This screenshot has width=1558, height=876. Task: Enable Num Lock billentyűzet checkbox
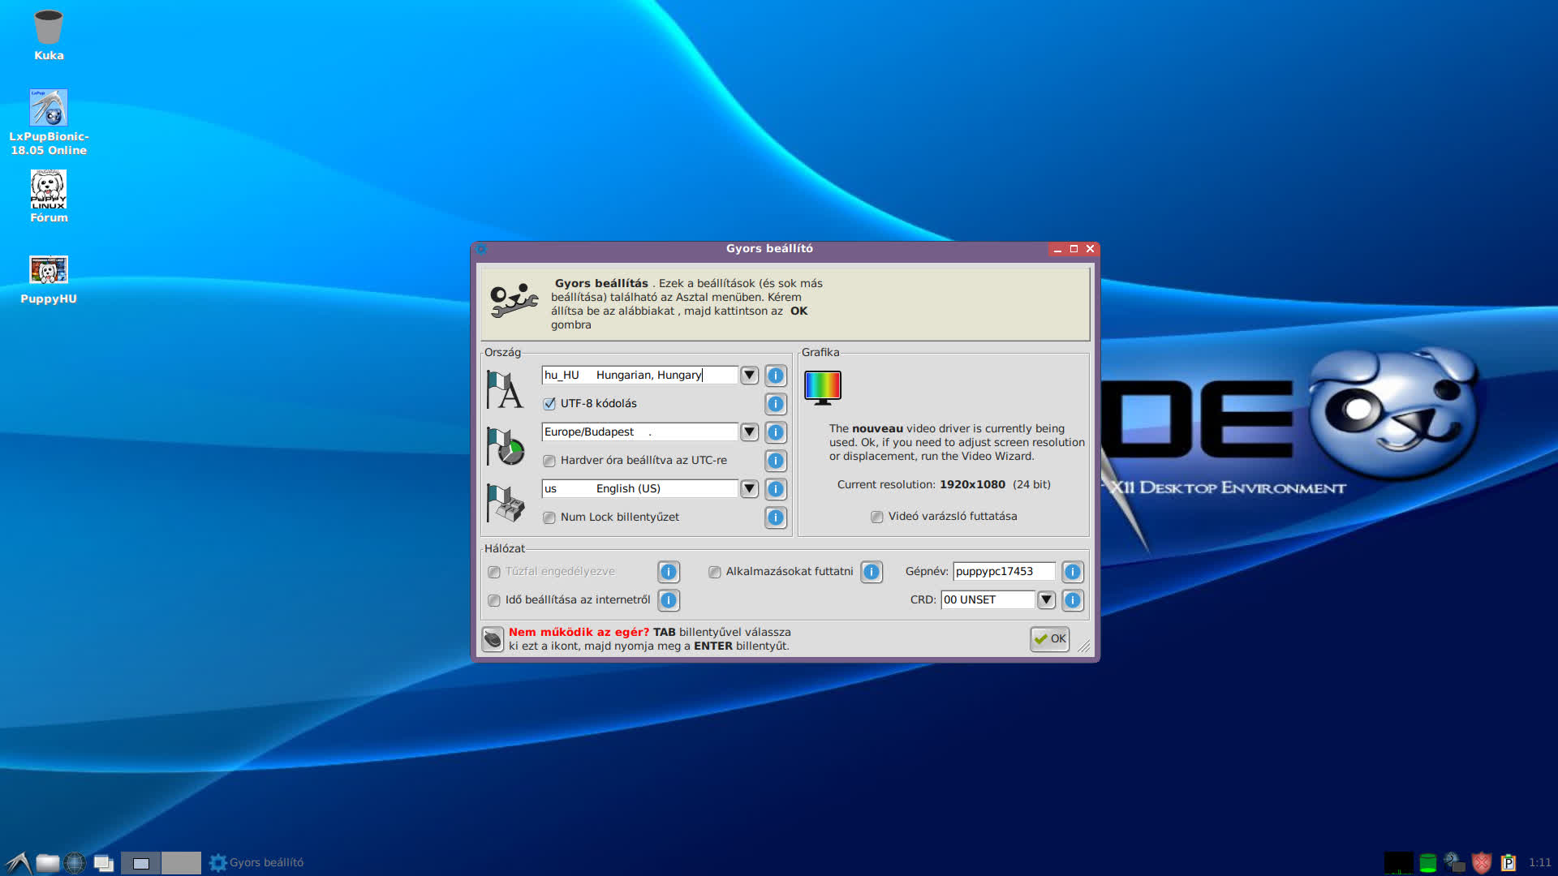[549, 517]
